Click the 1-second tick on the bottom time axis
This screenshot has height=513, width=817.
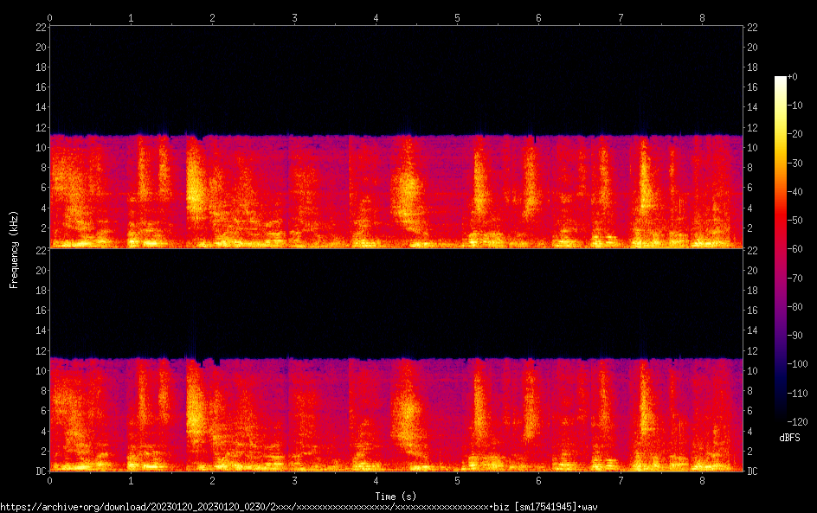click(132, 480)
